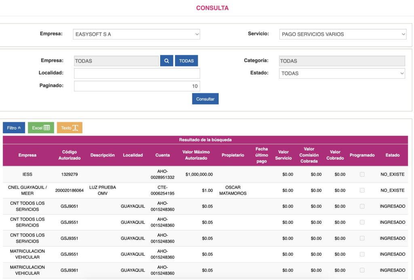414x280 pixels.
Task: Select code GSJ9361 cell
Action: click(70, 270)
